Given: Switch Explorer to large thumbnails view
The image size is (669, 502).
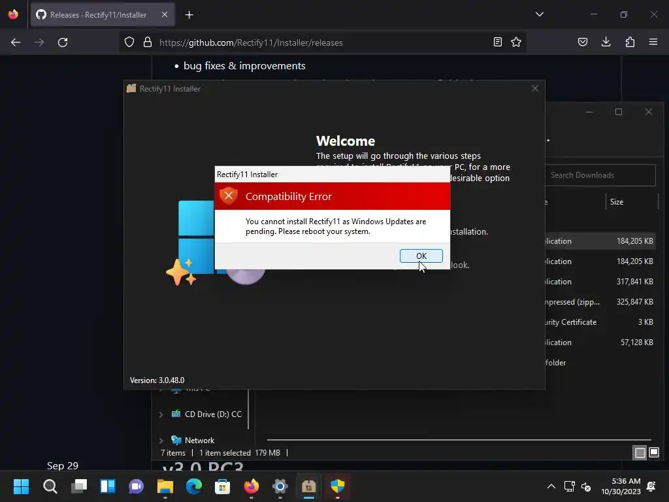Looking at the screenshot, I should [x=653, y=452].
